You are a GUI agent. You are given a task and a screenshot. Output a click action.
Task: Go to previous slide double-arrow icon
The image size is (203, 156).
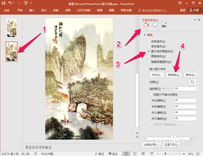click(137, 133)
